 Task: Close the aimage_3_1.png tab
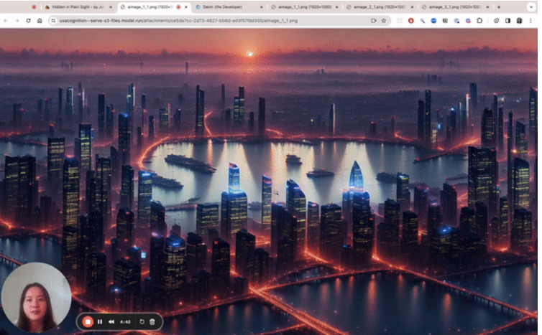pos(487,6)
